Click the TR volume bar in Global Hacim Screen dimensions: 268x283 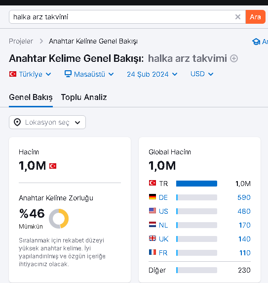[196, 184]
